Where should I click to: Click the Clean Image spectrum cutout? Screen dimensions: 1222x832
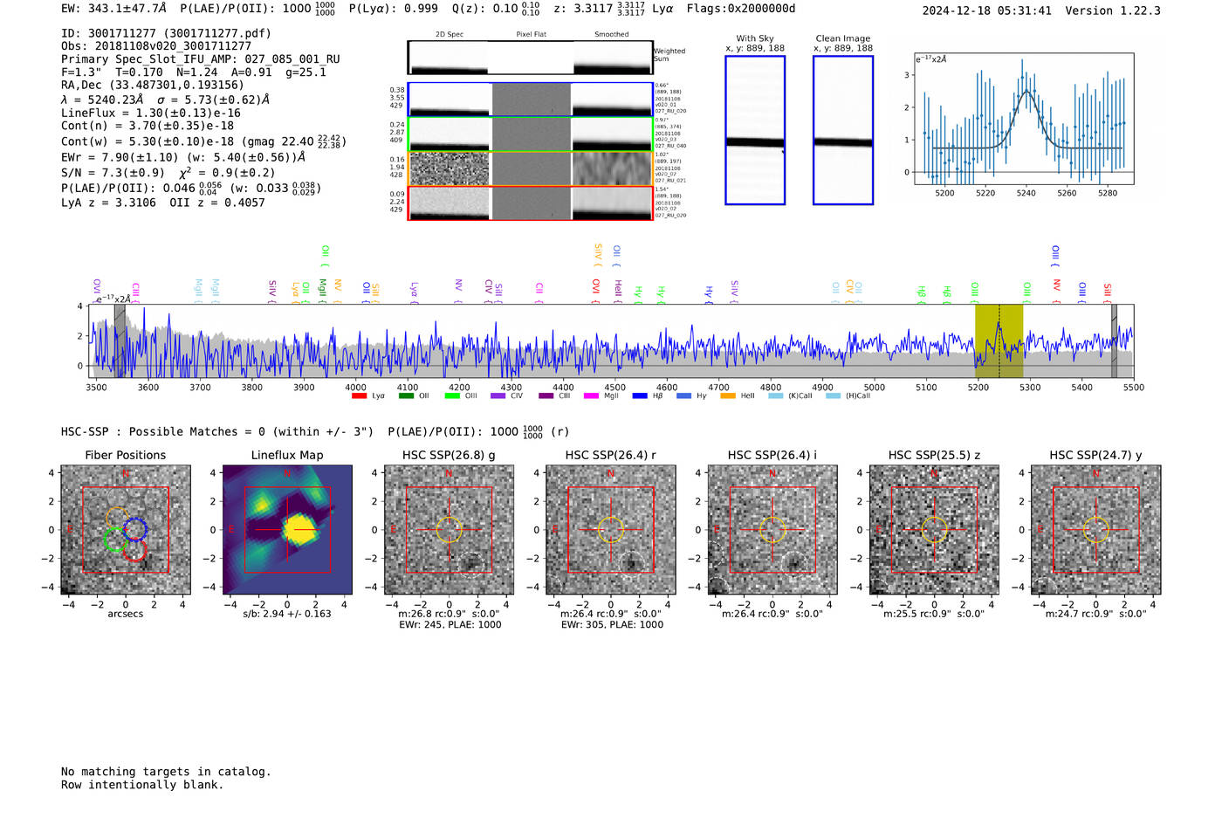pos(843,130)
